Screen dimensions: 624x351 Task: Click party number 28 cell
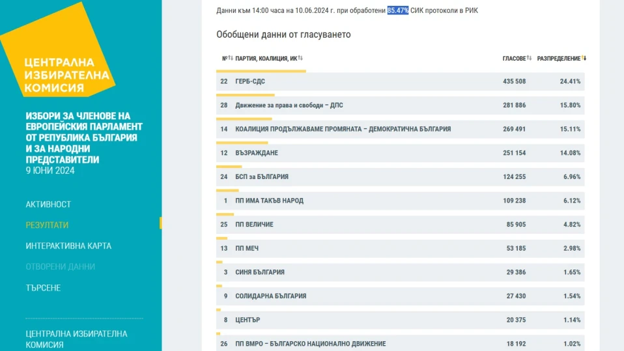tap(224, 105)
